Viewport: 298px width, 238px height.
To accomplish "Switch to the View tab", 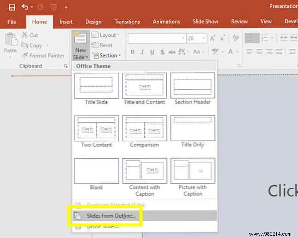I will click(266, 21).
